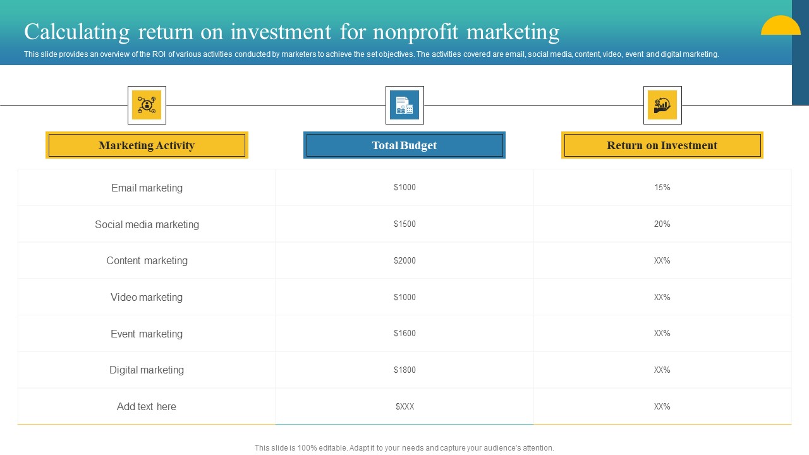Image resolution: width=809 pixels, height=455 pixels.
Task: Click the $XXX placeholder budget value
Action: pos(404,406)
